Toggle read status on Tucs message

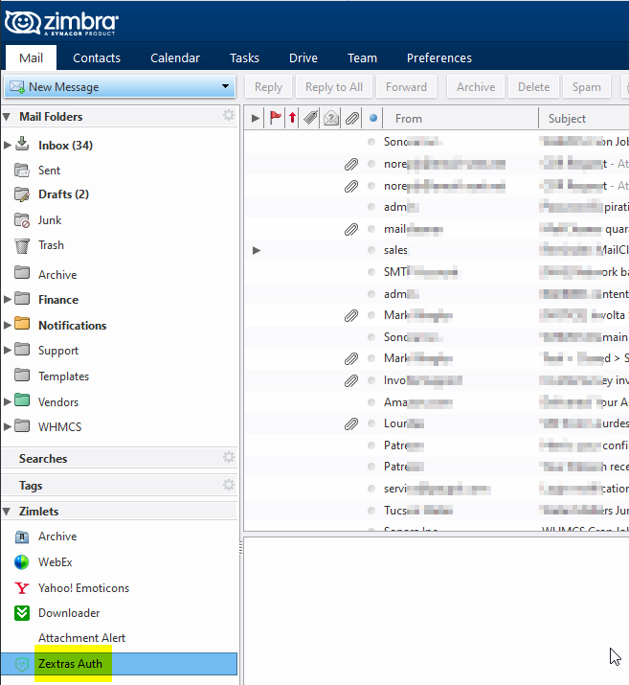coord(371,511)
